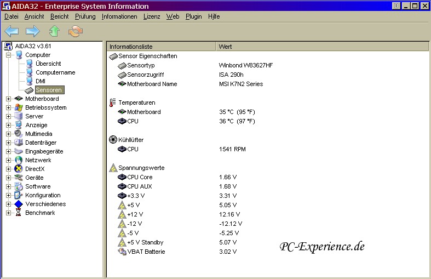Click the Server tree icon
The height and width of the screenshot is (279, 431).
[x=19, y=116]
